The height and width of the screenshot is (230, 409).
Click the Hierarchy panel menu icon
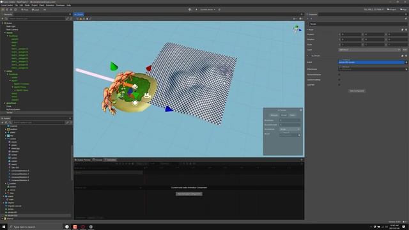coord(70,14)
